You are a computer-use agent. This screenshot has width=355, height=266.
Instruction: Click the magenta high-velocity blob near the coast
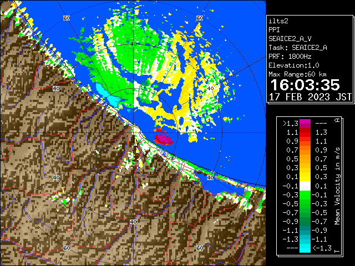pyautogui.click(x=164, y=139)
